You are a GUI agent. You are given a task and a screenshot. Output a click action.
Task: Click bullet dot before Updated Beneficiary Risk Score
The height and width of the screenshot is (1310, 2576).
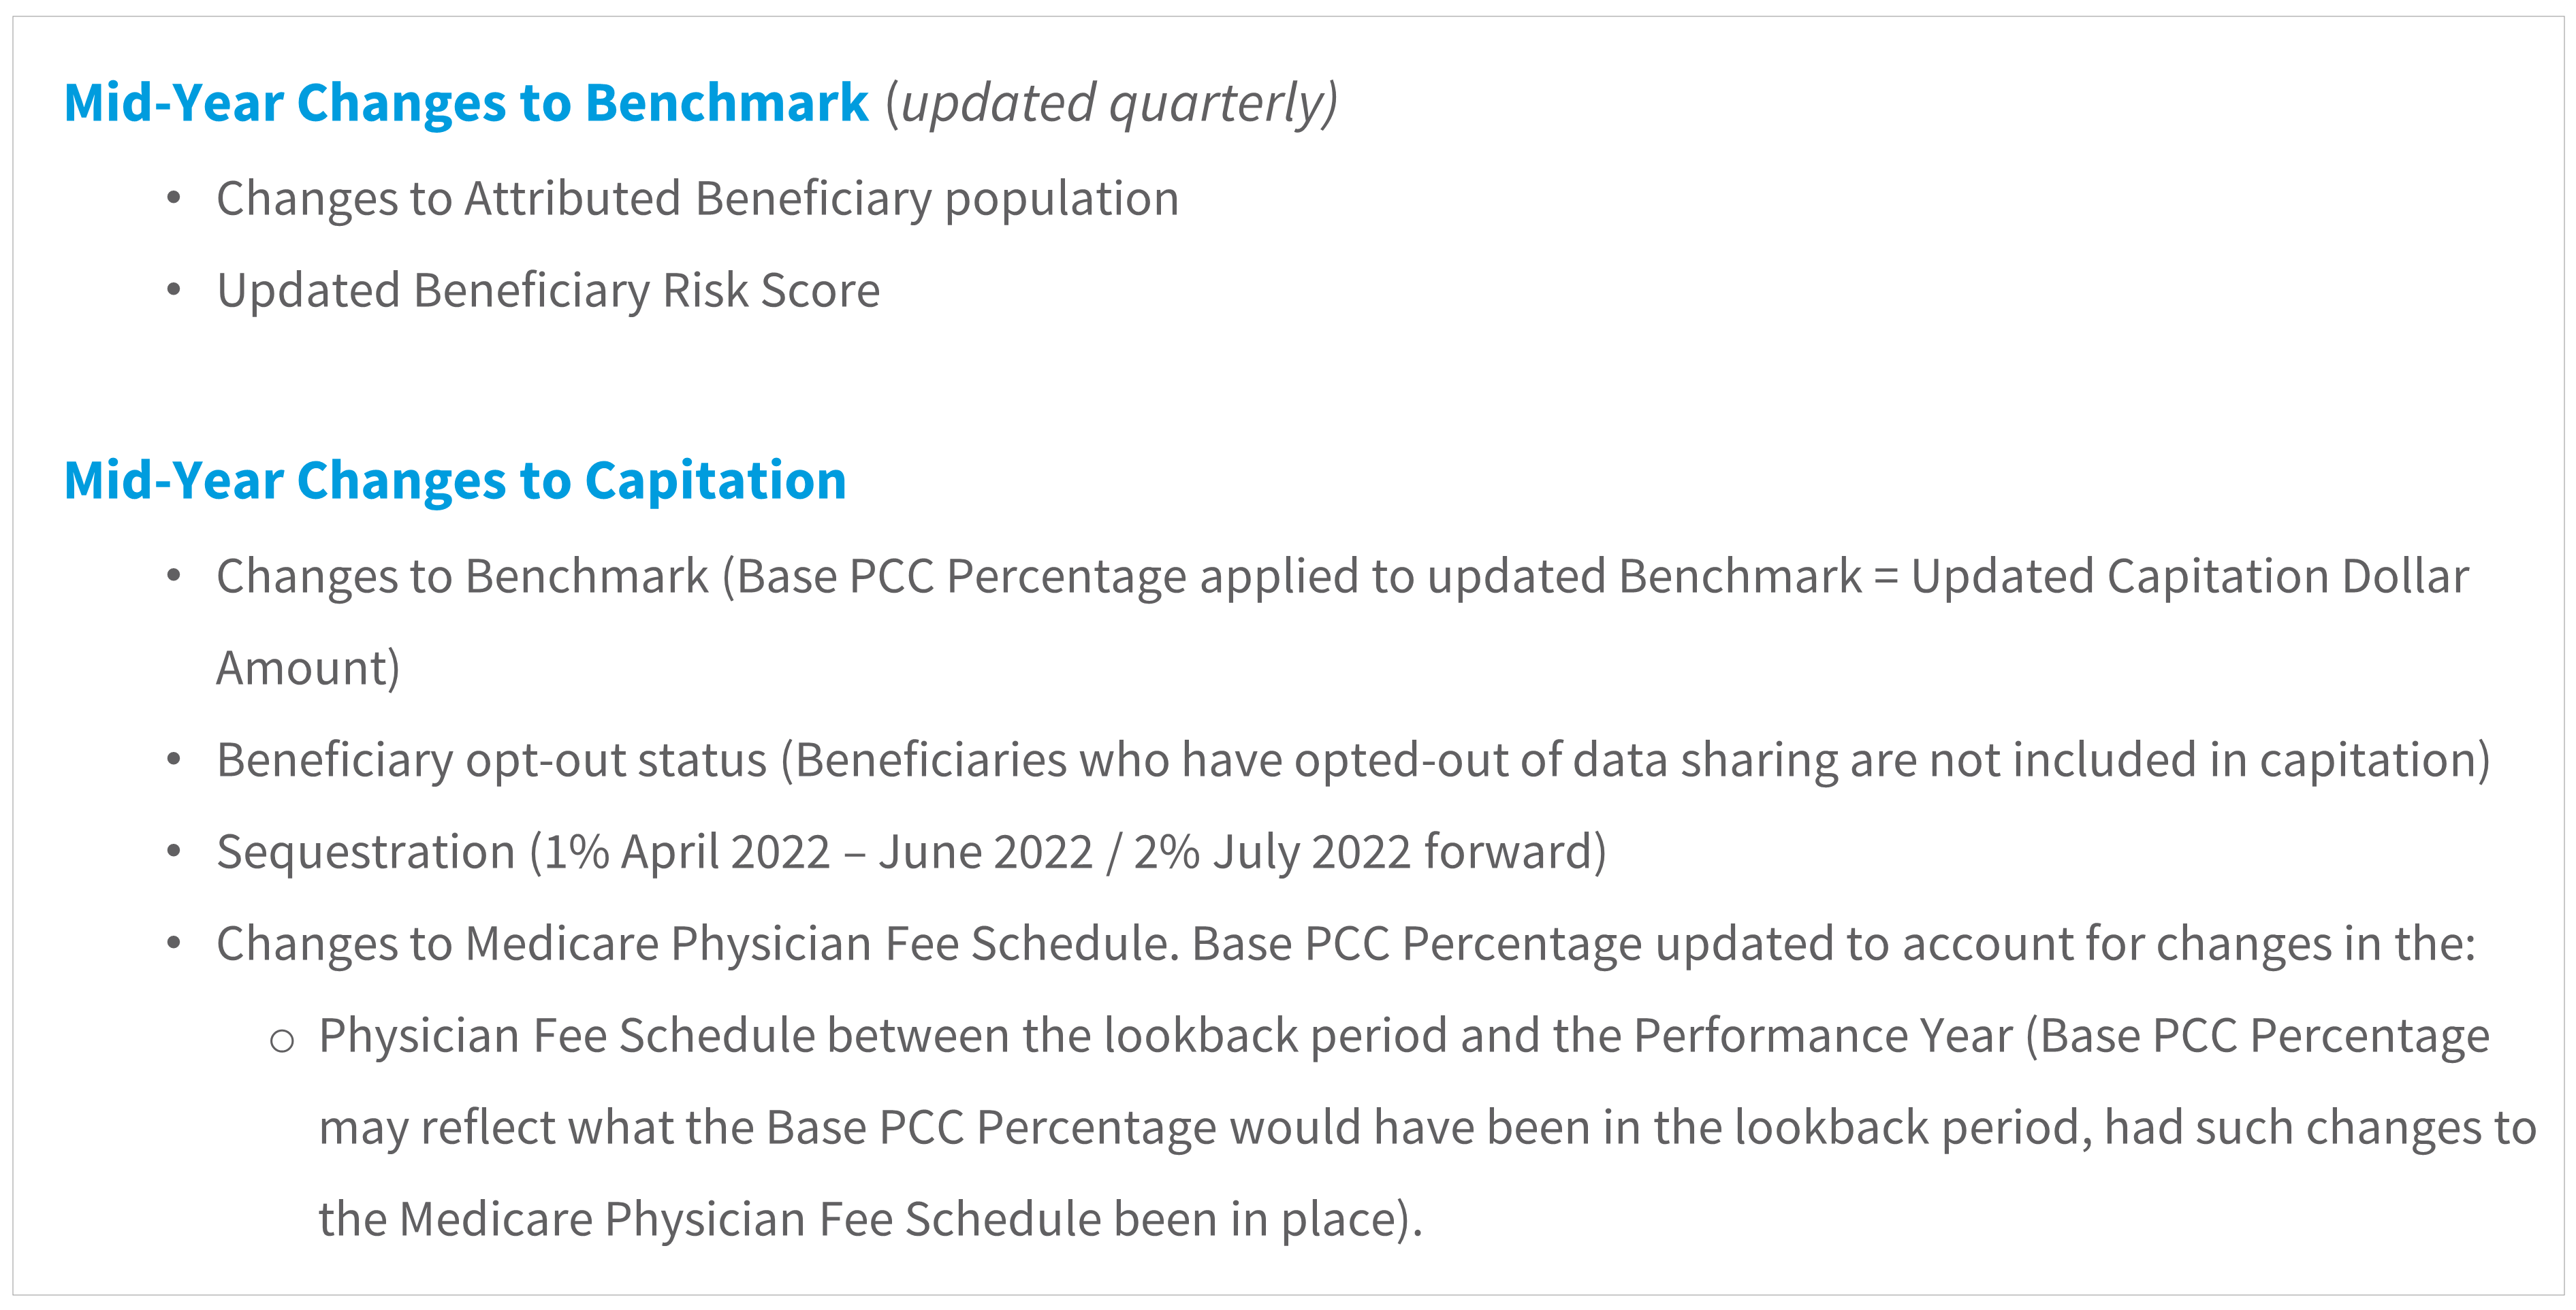tap(174, 290)
